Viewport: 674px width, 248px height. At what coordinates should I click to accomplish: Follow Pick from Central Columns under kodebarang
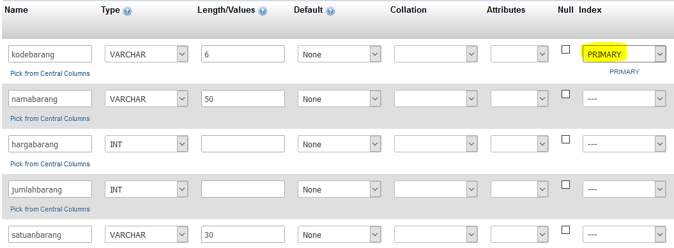coord(50,73)
